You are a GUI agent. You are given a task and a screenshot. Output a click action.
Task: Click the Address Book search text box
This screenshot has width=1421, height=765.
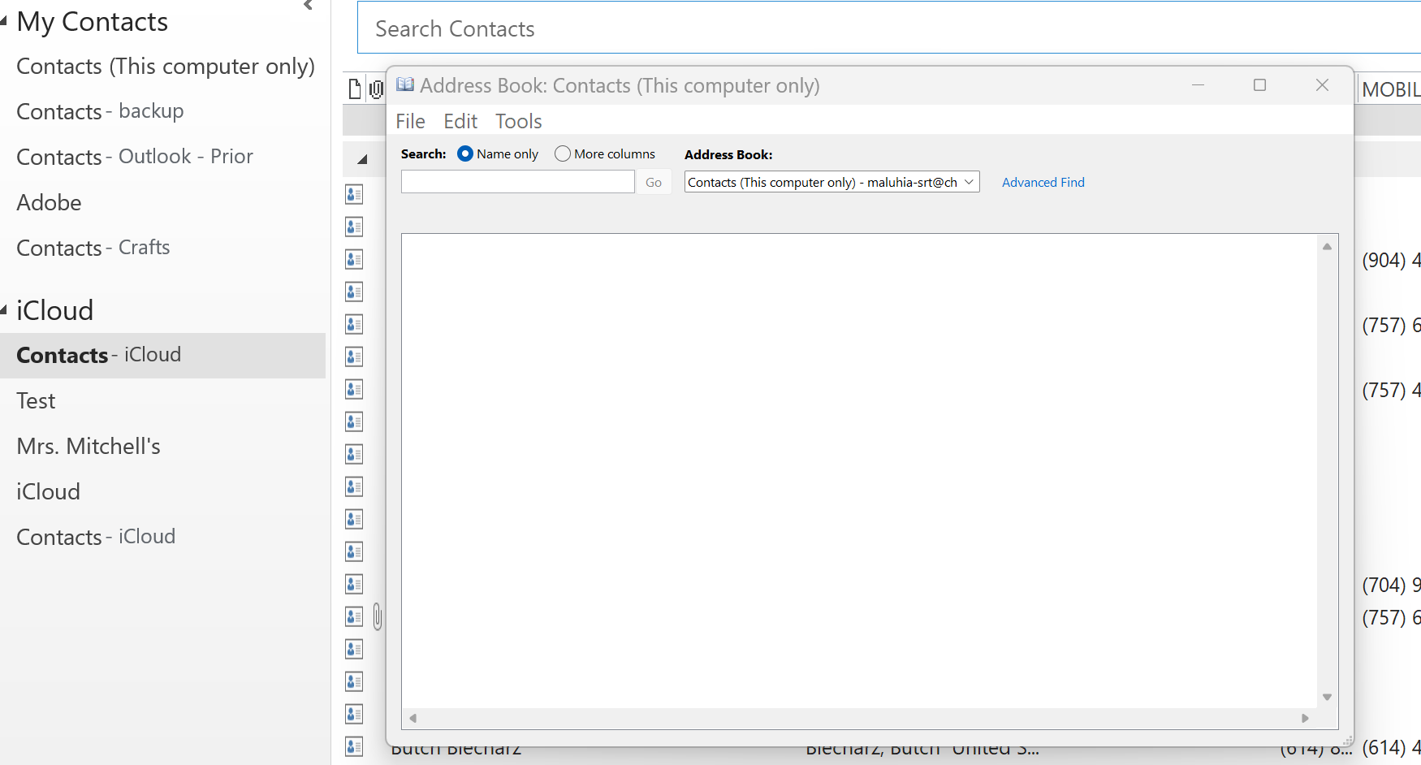[x=518, y=182]
